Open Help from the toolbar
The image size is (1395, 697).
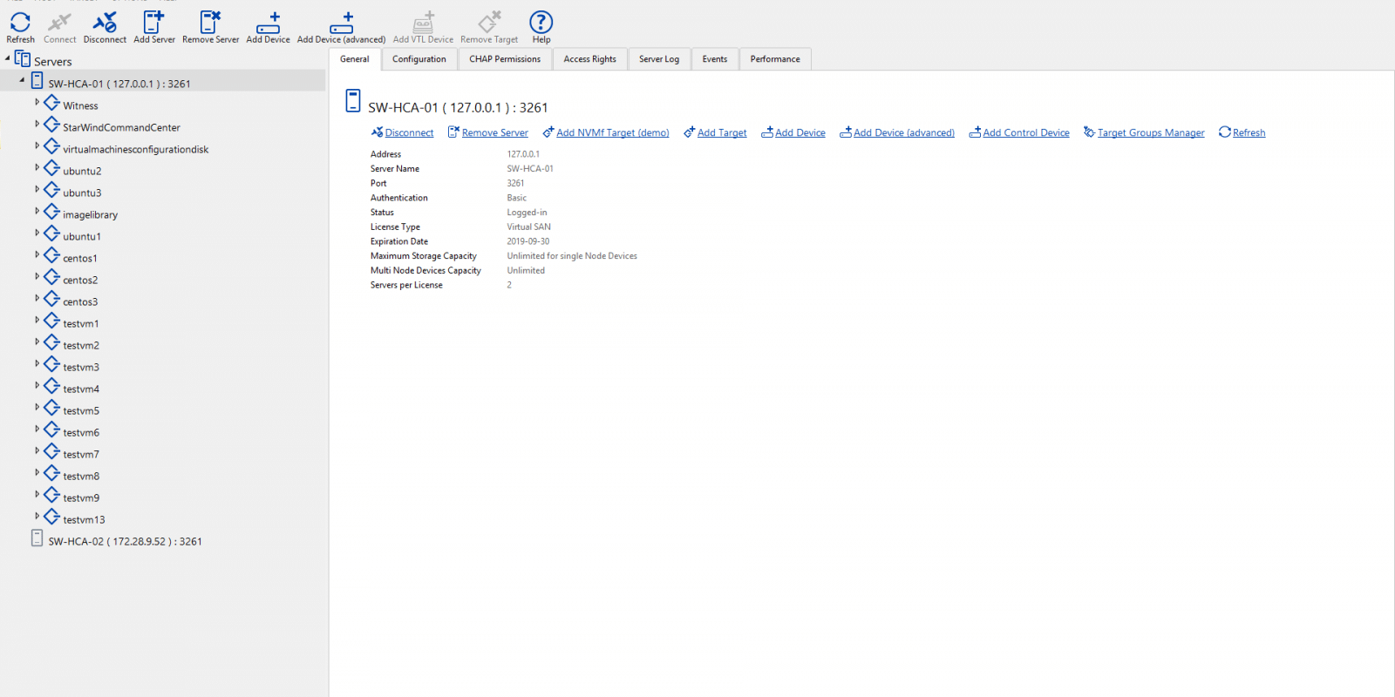[x=541, y=22]
